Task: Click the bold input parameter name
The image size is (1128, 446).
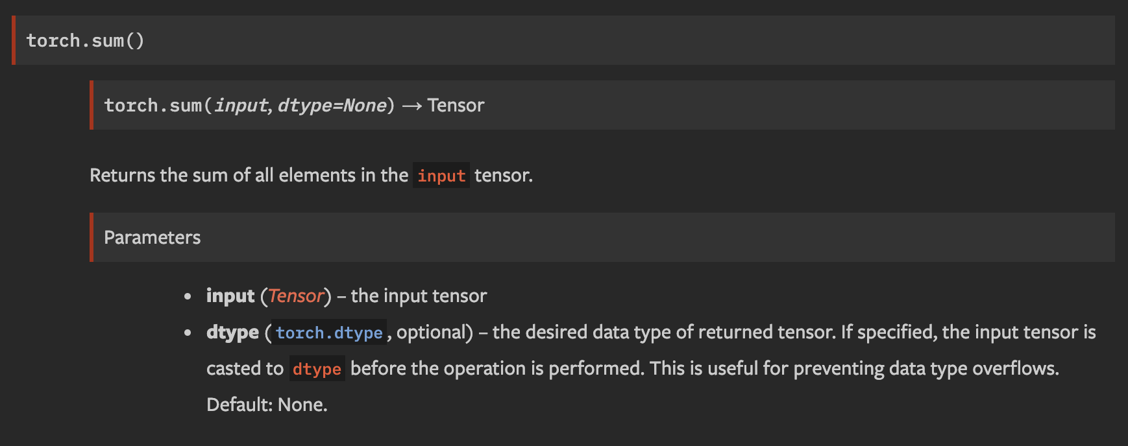Action: point(230,296)
